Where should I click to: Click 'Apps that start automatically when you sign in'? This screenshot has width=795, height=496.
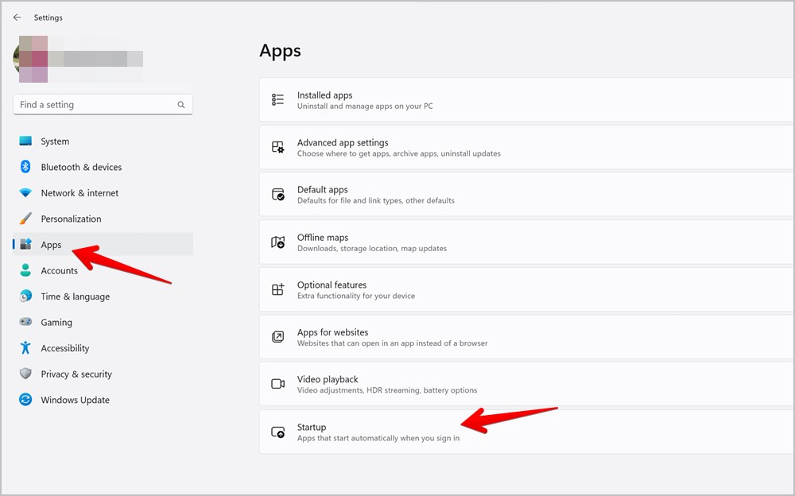[378, 438]
